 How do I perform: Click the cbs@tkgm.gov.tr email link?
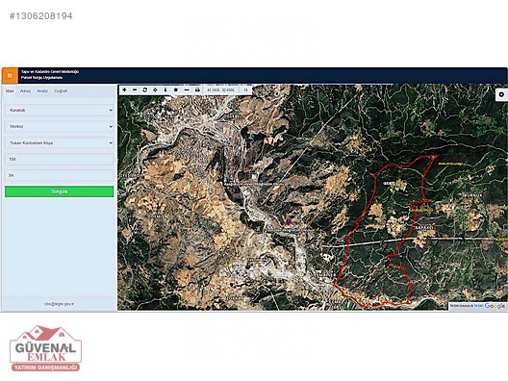coord(59,304)
